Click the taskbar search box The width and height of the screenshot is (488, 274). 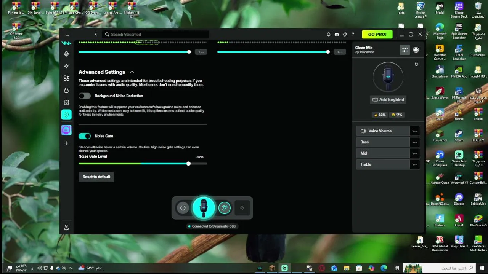tap(440, 268)
